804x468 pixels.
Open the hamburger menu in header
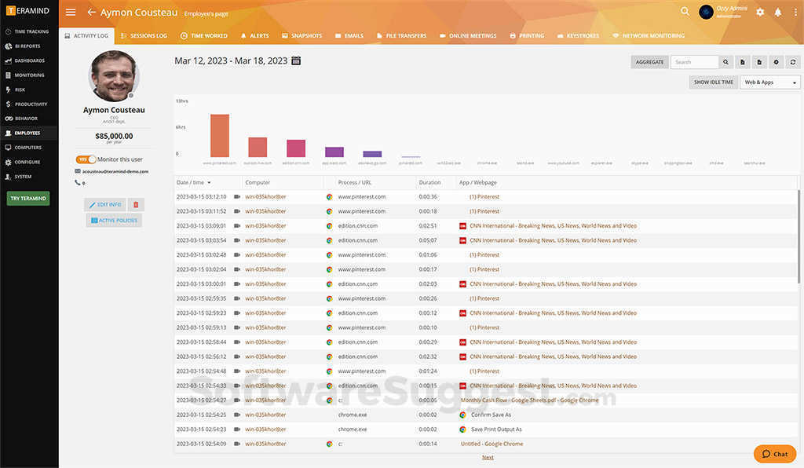point(71,13)
